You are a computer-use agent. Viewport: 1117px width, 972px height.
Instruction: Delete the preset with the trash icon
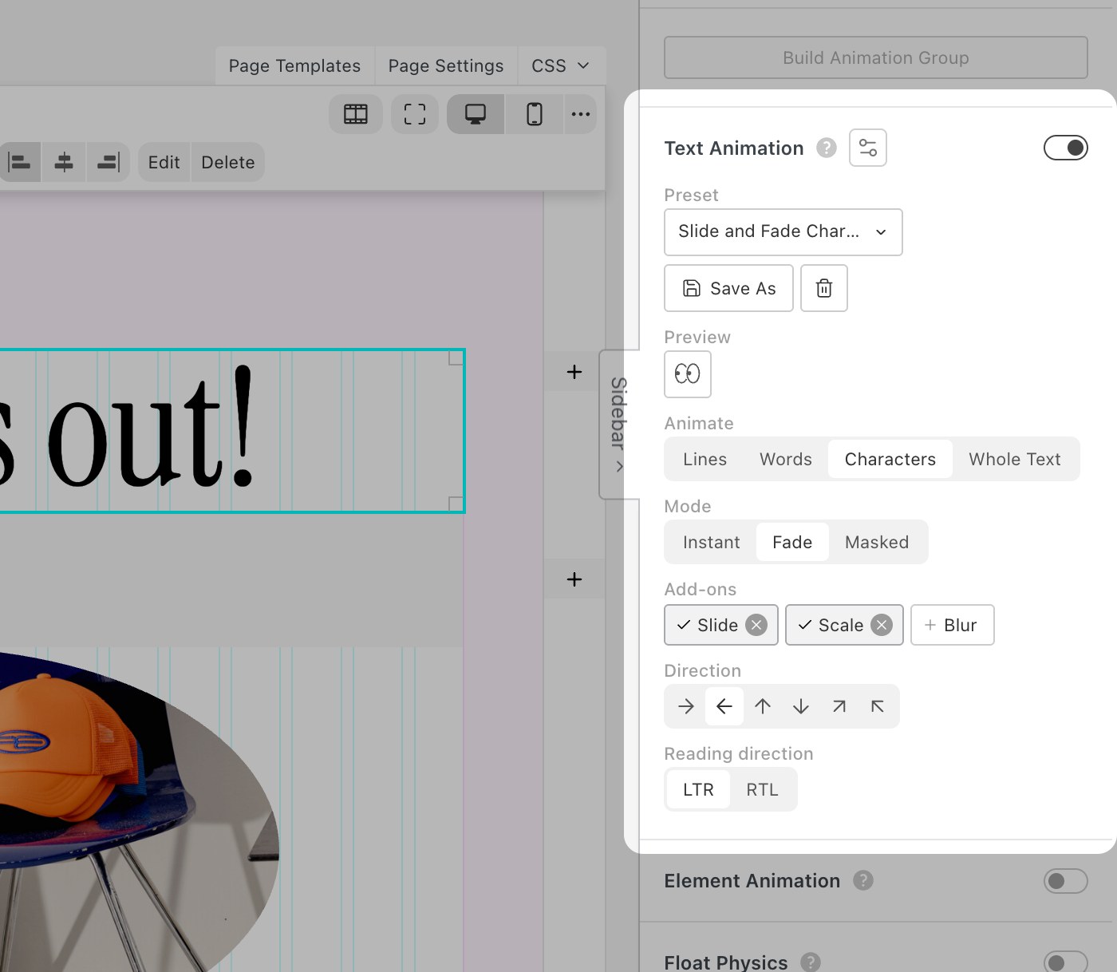tap(824, 288)
